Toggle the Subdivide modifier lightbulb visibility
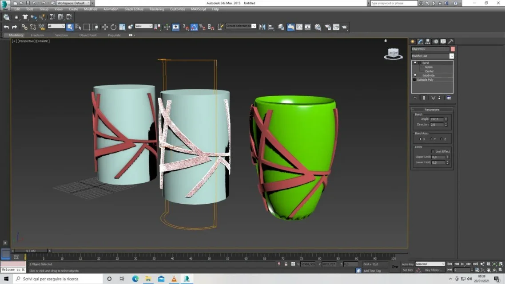 pos(415,75)
